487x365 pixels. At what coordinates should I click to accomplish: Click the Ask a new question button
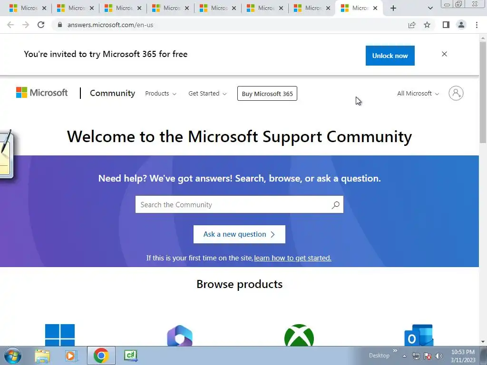240,234
